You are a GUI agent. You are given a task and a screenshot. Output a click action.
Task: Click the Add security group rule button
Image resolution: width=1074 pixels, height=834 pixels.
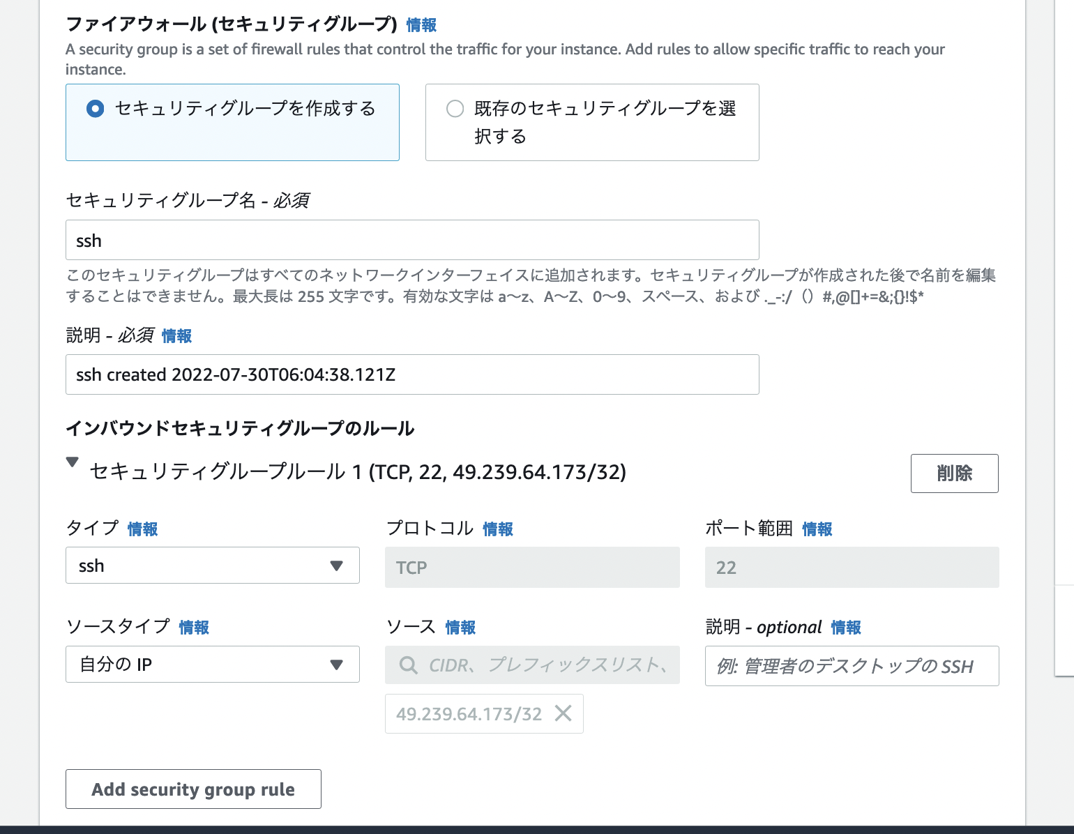193,789
